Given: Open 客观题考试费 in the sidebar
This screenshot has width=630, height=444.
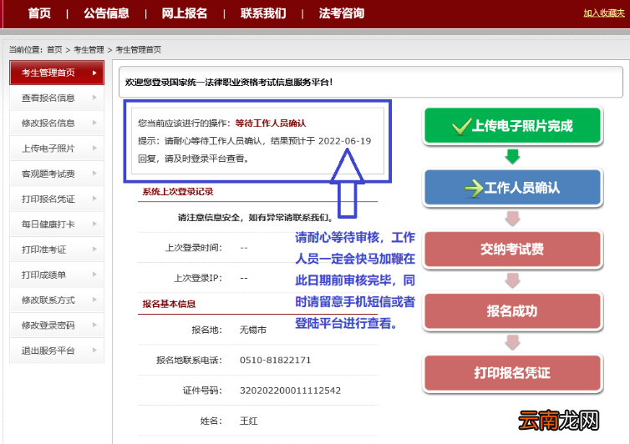Looking at the screenshot, I should pos(57,174).
